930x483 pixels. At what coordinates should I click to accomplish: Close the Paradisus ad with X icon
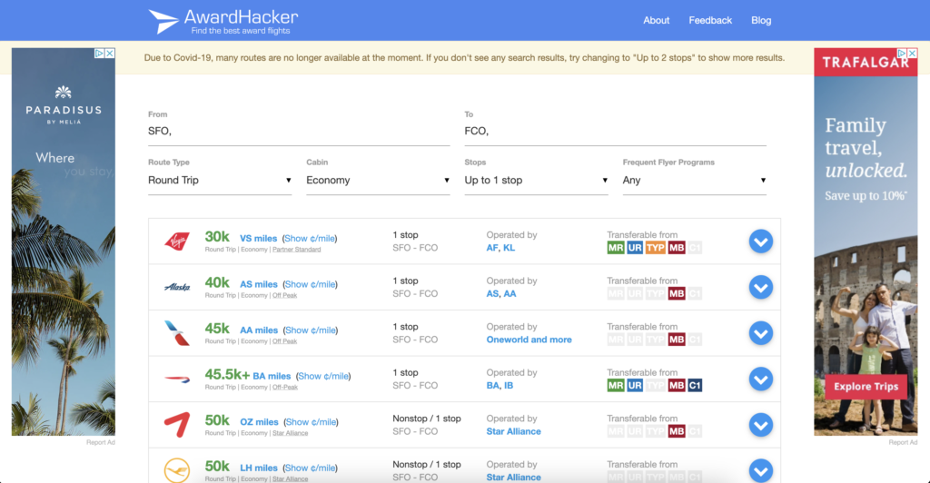pos(110,54)
